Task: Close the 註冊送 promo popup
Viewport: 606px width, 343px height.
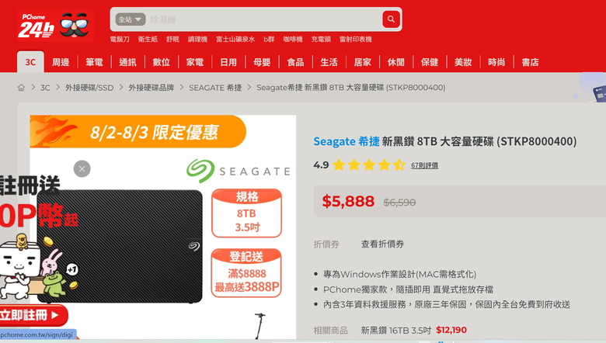Action: (82, 168)
